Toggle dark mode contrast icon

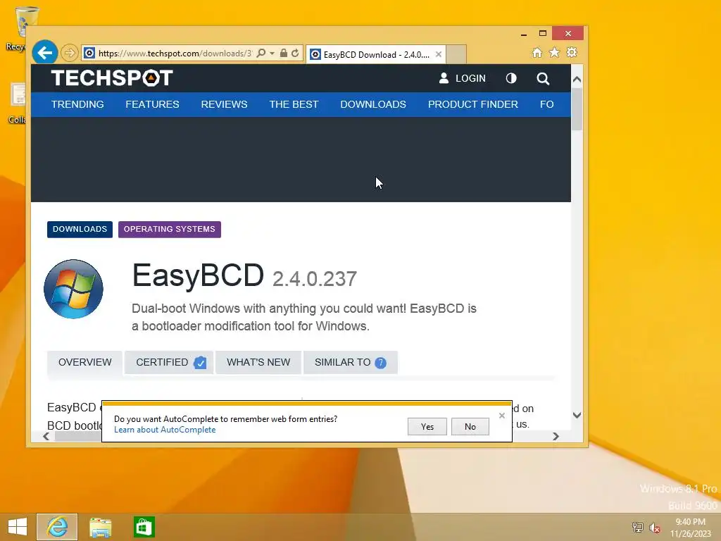click(511, 78)
